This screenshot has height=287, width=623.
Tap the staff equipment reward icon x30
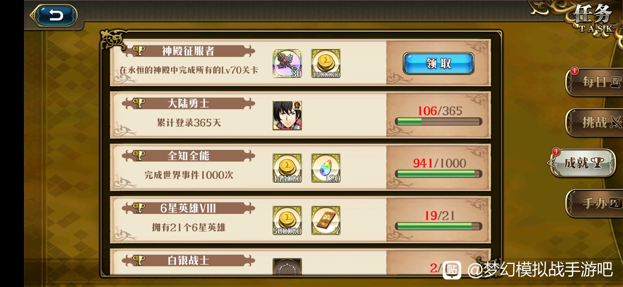point(287,63)
